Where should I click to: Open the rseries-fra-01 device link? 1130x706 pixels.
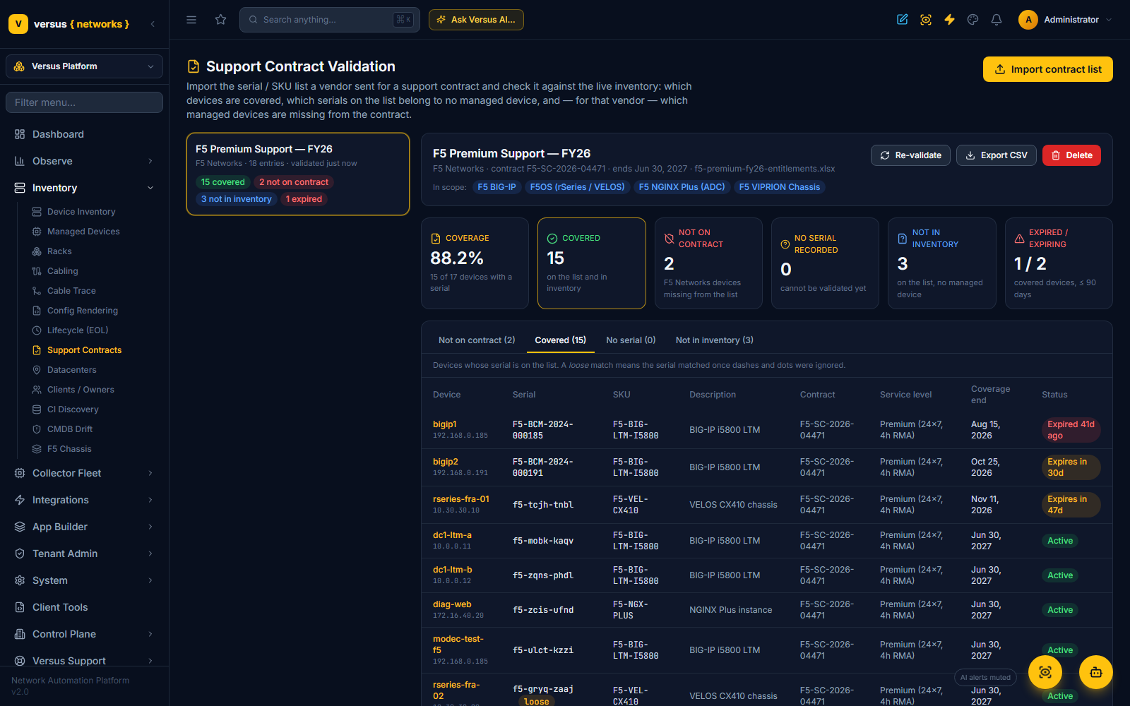click(x=461, y=499)
